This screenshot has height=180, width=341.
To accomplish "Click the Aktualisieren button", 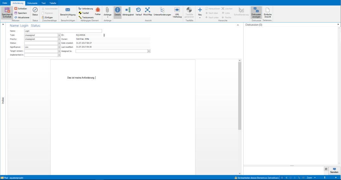I will pyautogui.click(x=22, y=18).
